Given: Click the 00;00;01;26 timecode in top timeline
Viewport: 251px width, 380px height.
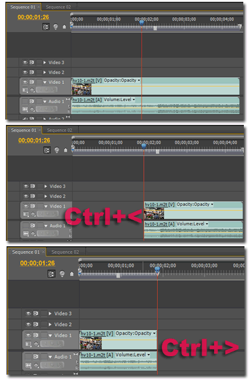Looking at the screenshot, I should pos(33,17).
